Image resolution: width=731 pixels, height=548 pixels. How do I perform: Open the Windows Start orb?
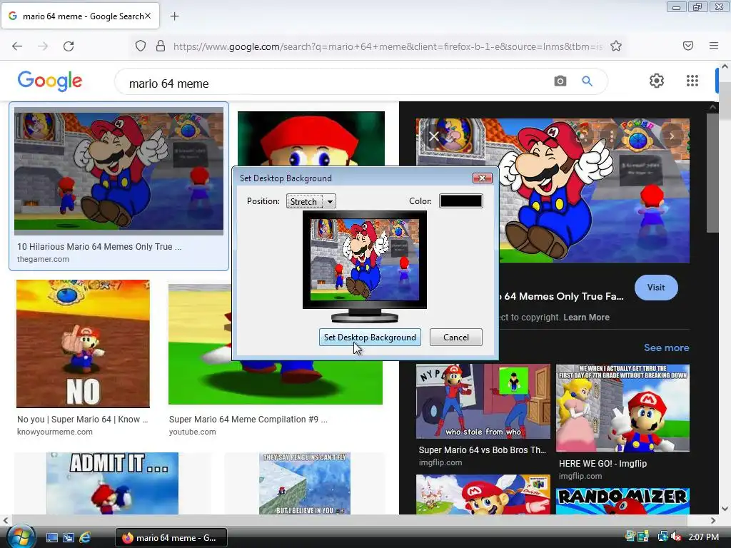click(21, 537)
